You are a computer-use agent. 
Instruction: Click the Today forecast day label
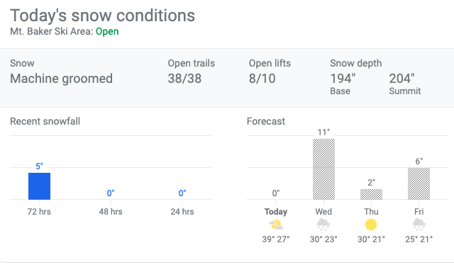[276, 212]
